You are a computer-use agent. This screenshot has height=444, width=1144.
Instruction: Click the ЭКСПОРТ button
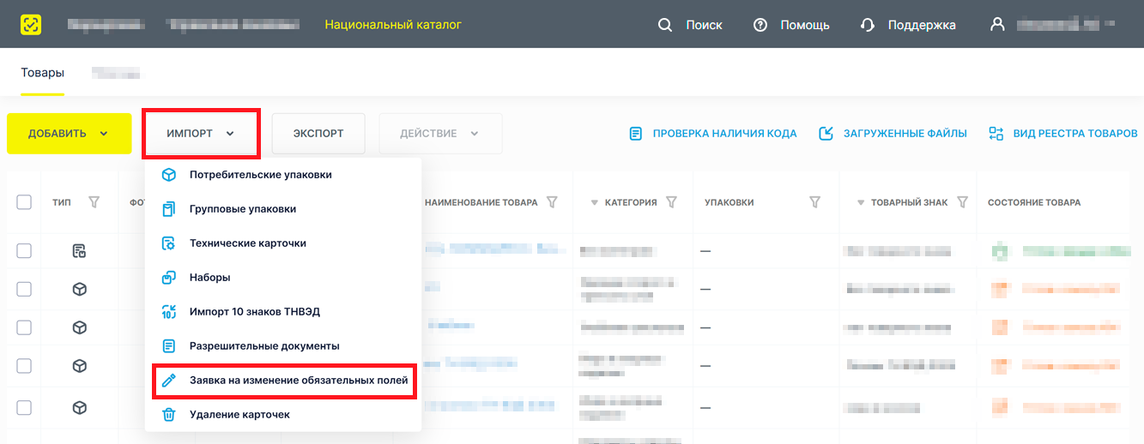(318, 134)
